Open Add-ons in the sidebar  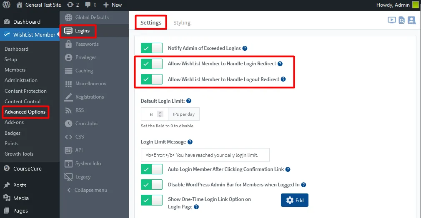tap(14, 122)
